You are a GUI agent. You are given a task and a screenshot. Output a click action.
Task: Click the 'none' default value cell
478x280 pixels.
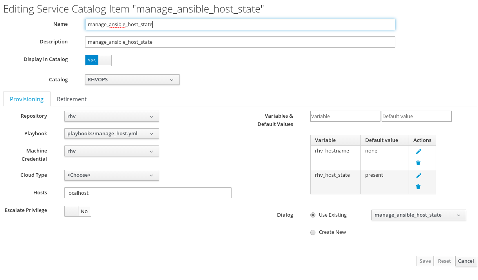[x=384, y=158]
